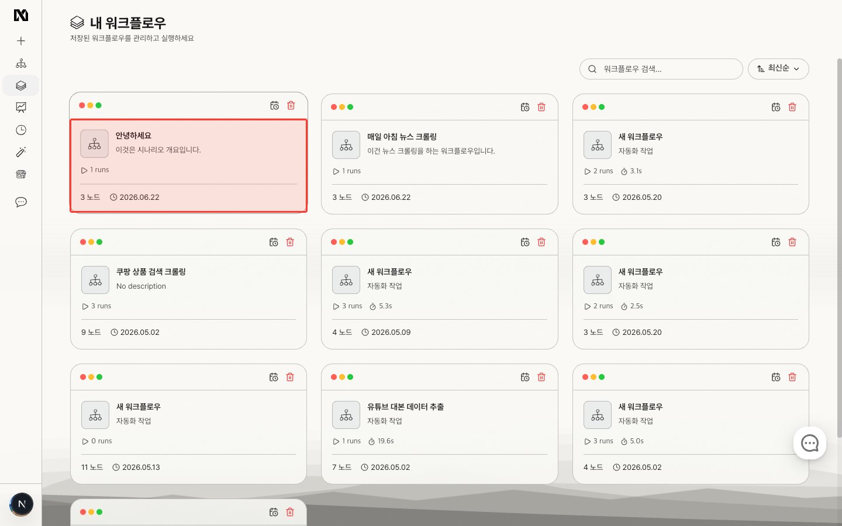The image size is (842, 526).
Task: Click the N user avatar at sidebar bottom
Action: [x=22, y=504]
